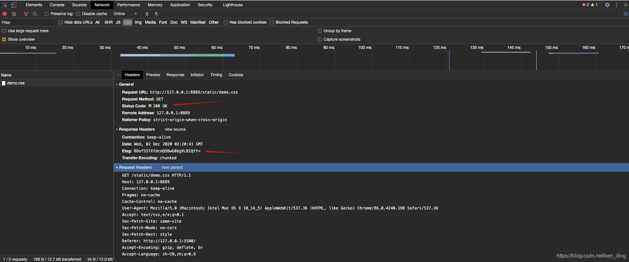This screenshot has width=629, height=262.
Task: Uncheck Show overview
Action: [4, 39]
